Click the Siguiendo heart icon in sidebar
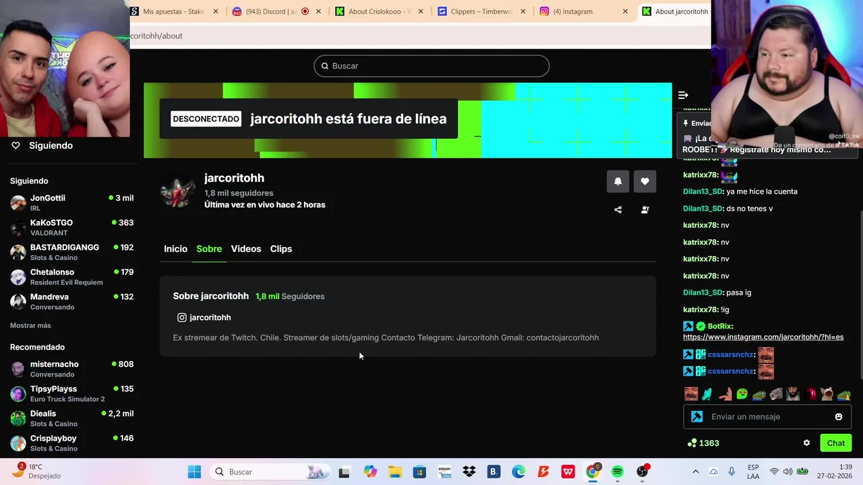Image resolution: width=863 pixels, height=485 pixels. tap(16, 145)
